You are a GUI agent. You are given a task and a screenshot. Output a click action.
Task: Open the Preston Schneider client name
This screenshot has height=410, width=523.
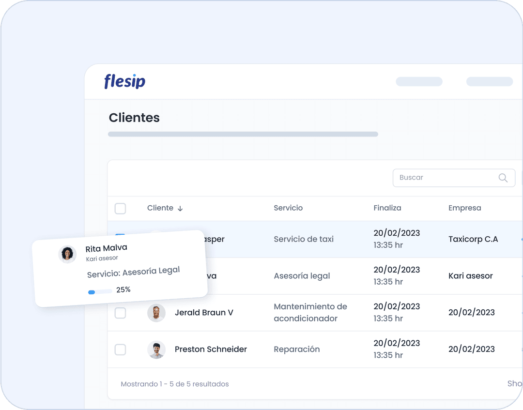211,349
